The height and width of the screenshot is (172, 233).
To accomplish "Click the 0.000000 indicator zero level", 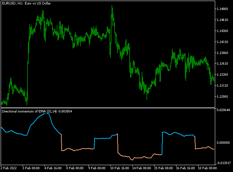I will click(223, 143).
